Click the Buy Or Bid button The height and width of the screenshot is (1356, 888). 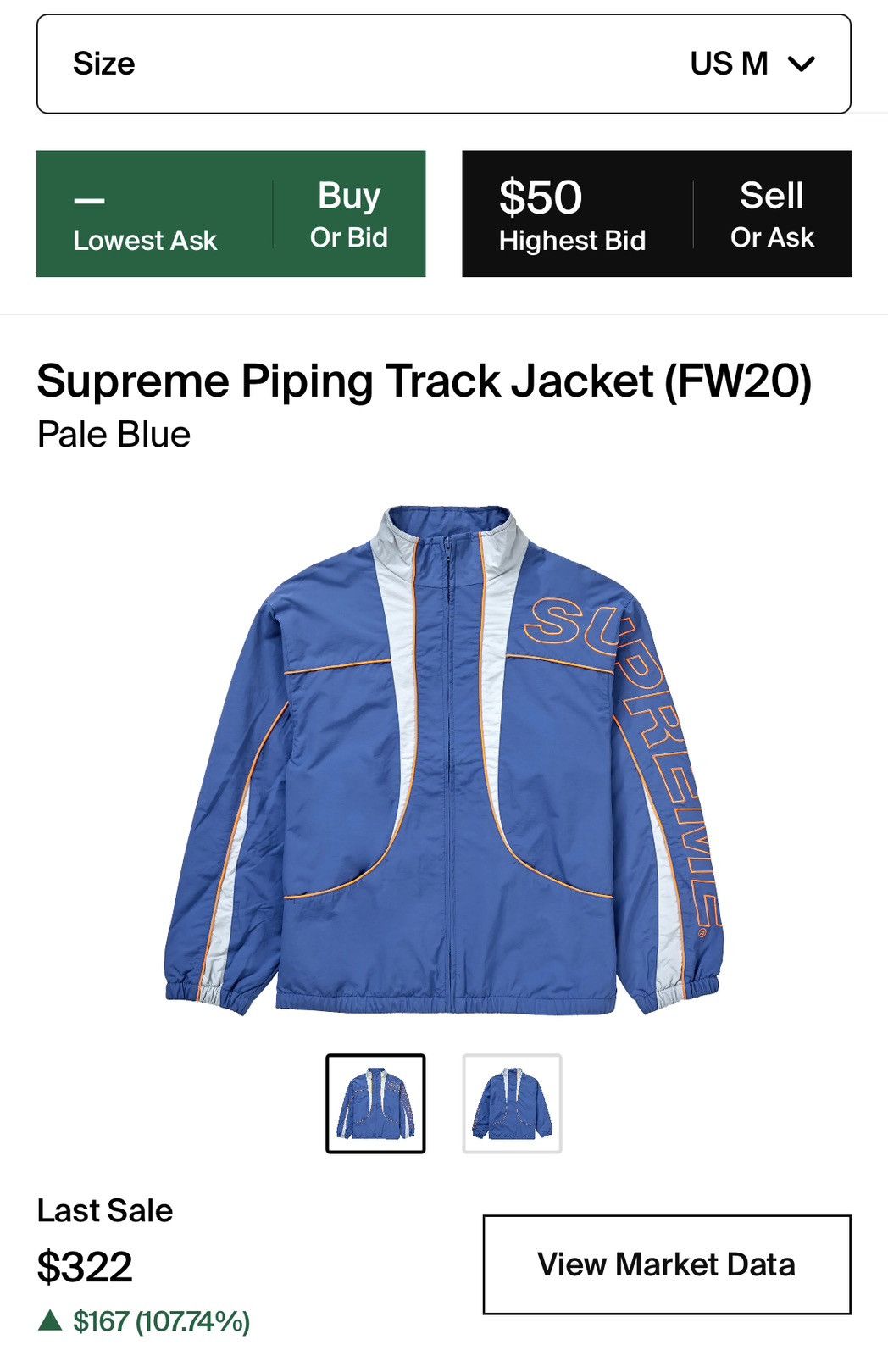coord(349,214)
